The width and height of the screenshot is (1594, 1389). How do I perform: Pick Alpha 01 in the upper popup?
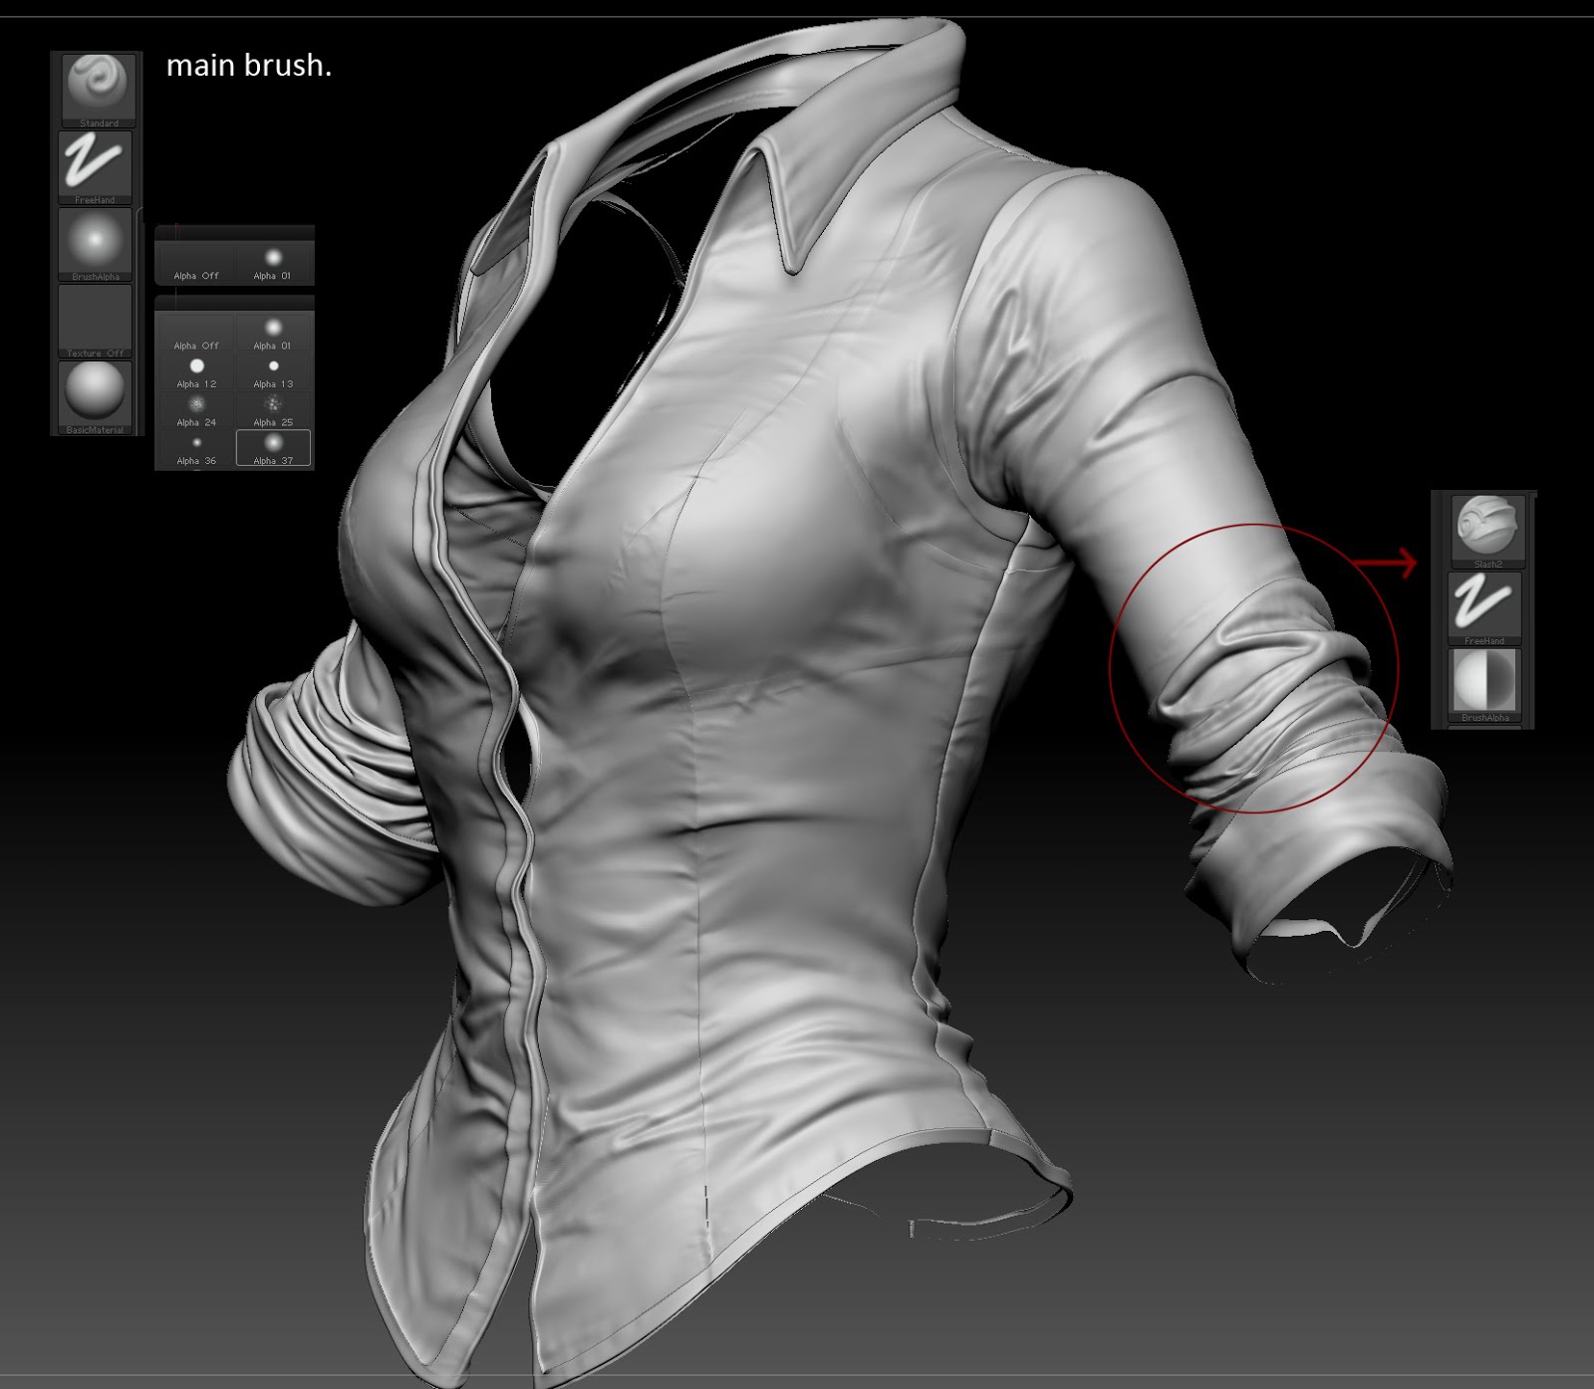273,264
